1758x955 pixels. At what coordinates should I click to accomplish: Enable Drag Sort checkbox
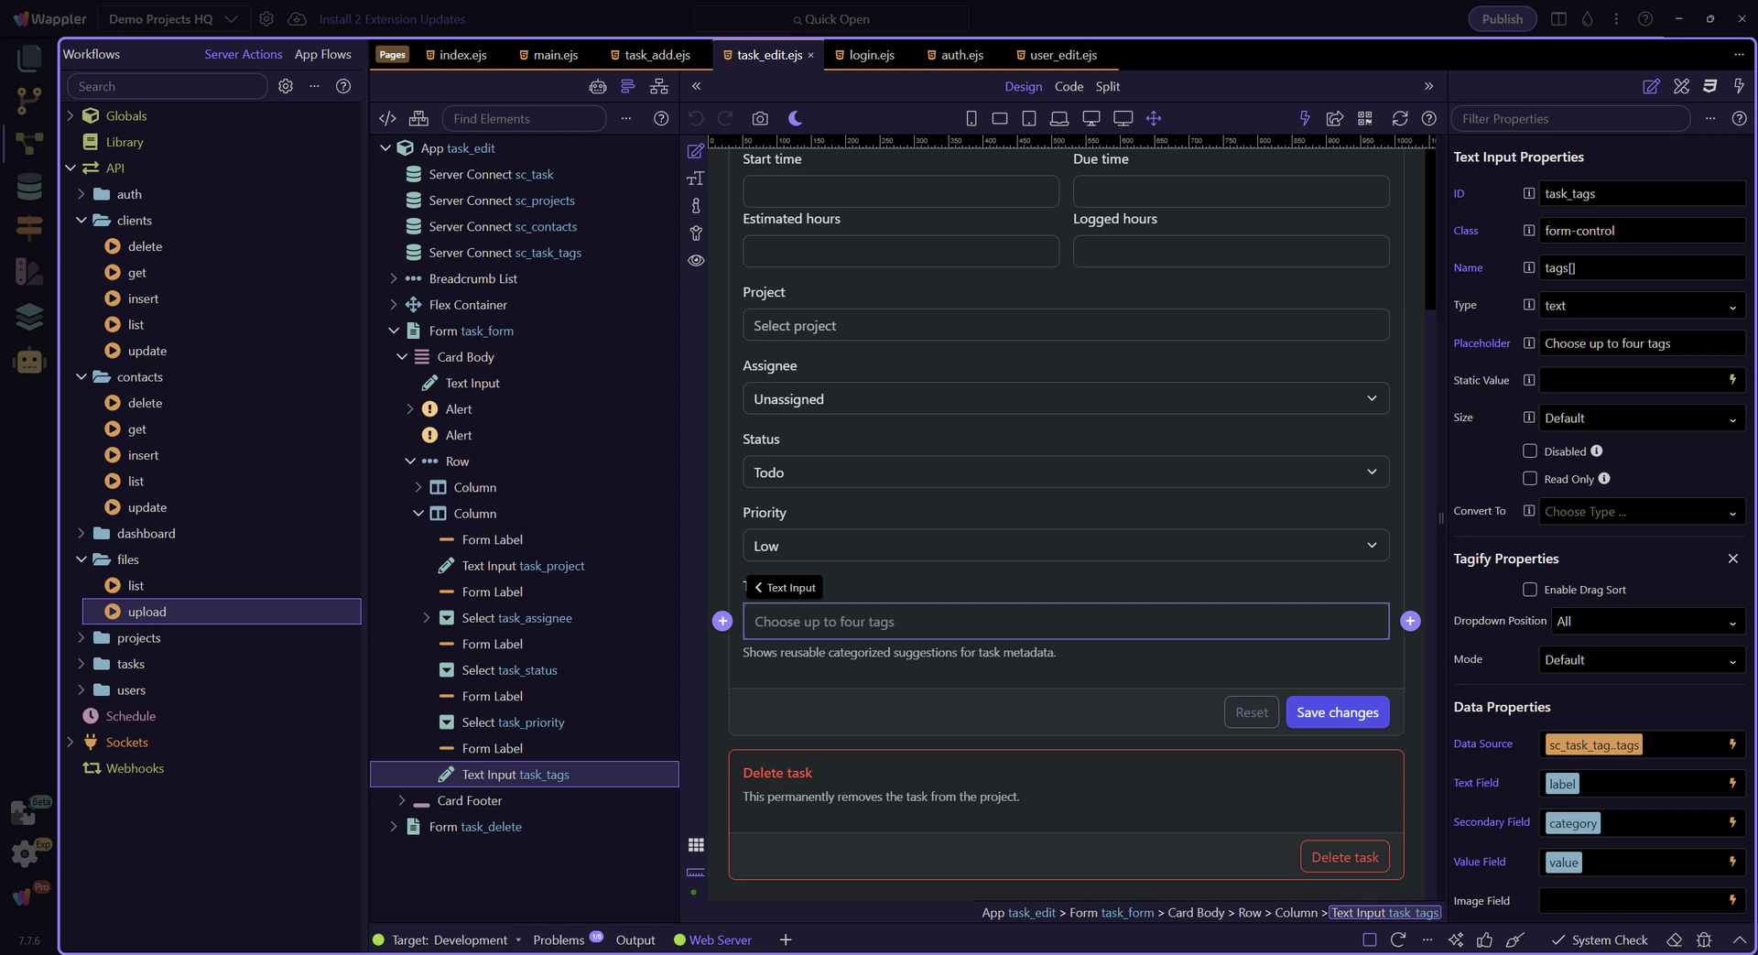pos(1529,590)
